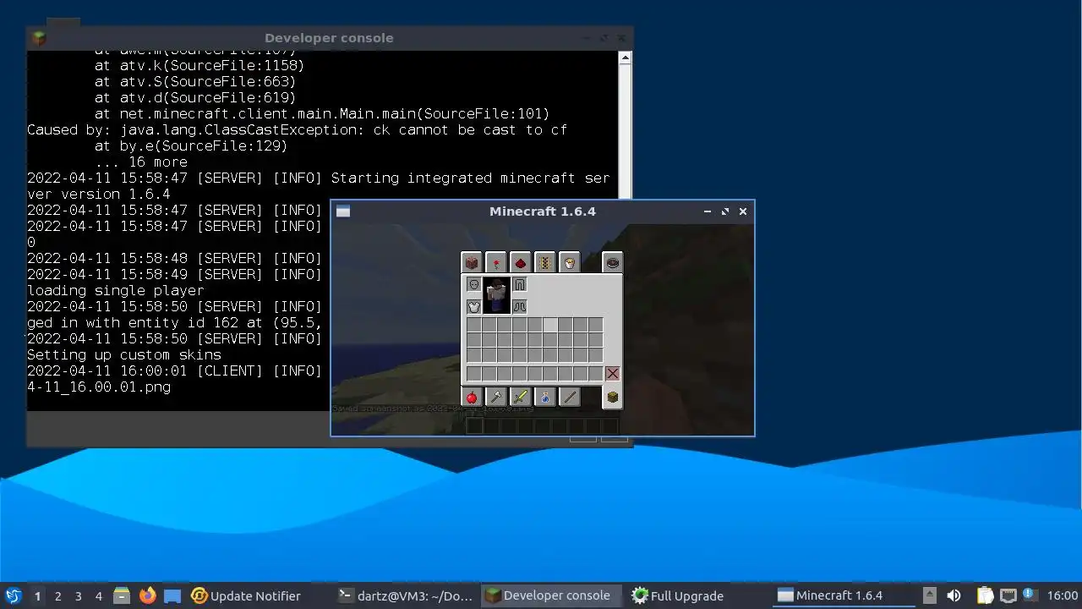1082x609 pixels.
Task: Click 'at atv.S(SourceFile:663)' line
Action: 195,82
